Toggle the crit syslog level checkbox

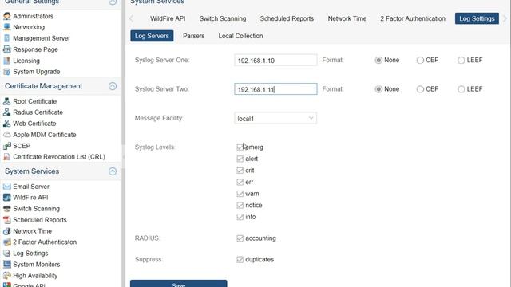pyautogui.click(x=240, y=170)
